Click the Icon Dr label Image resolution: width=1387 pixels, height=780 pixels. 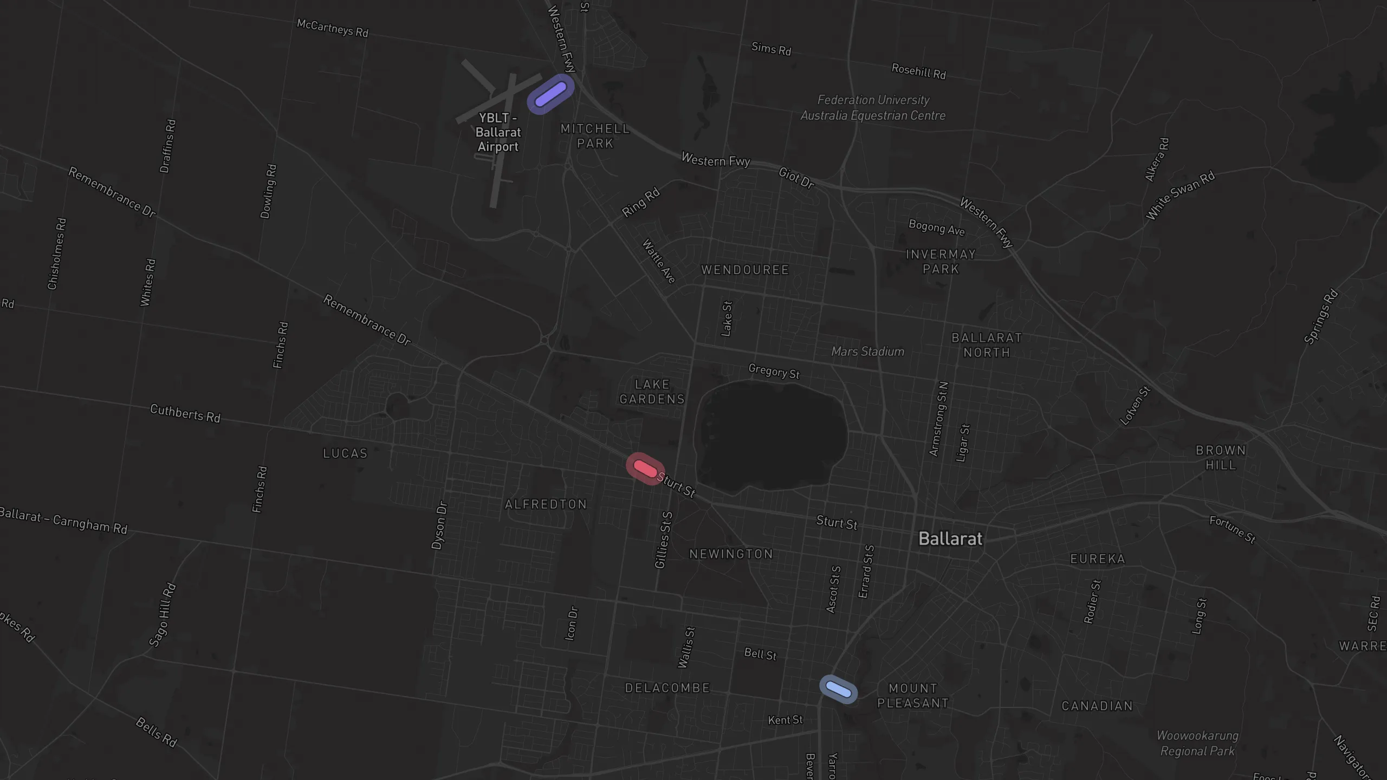[x=572, y=623]
